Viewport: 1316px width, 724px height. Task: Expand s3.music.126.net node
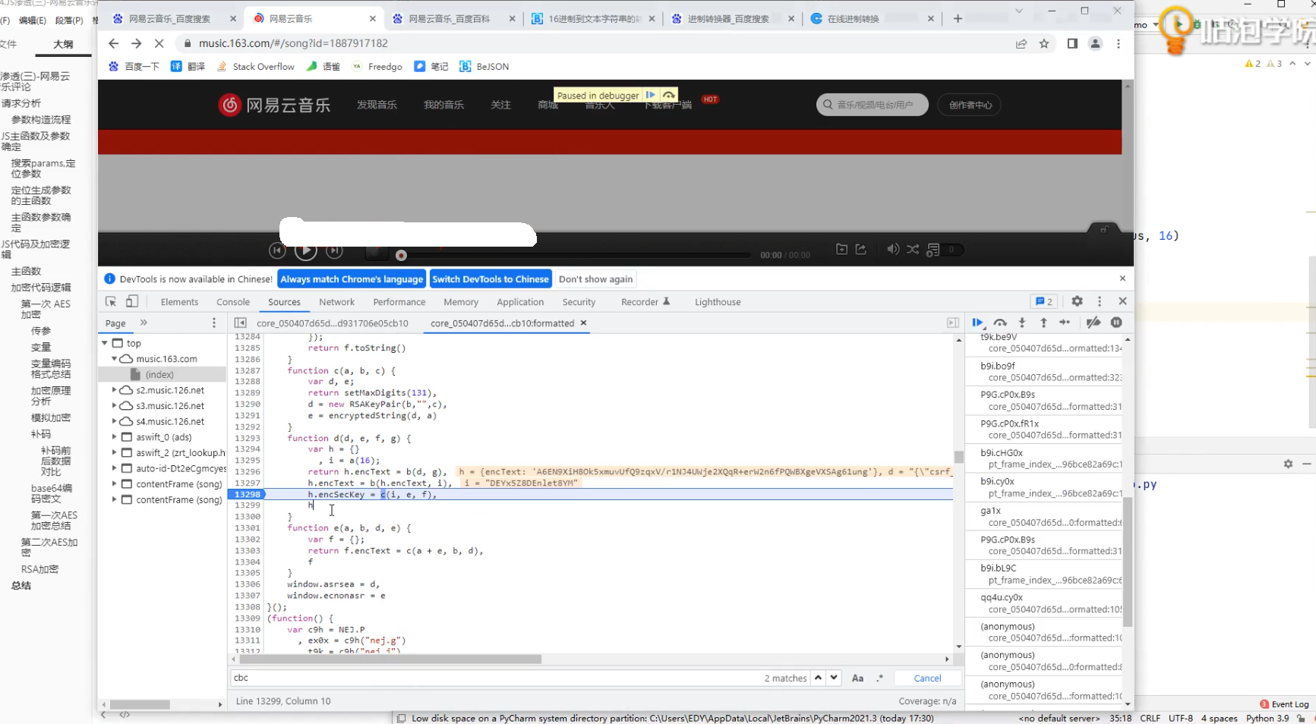point(114,406)
